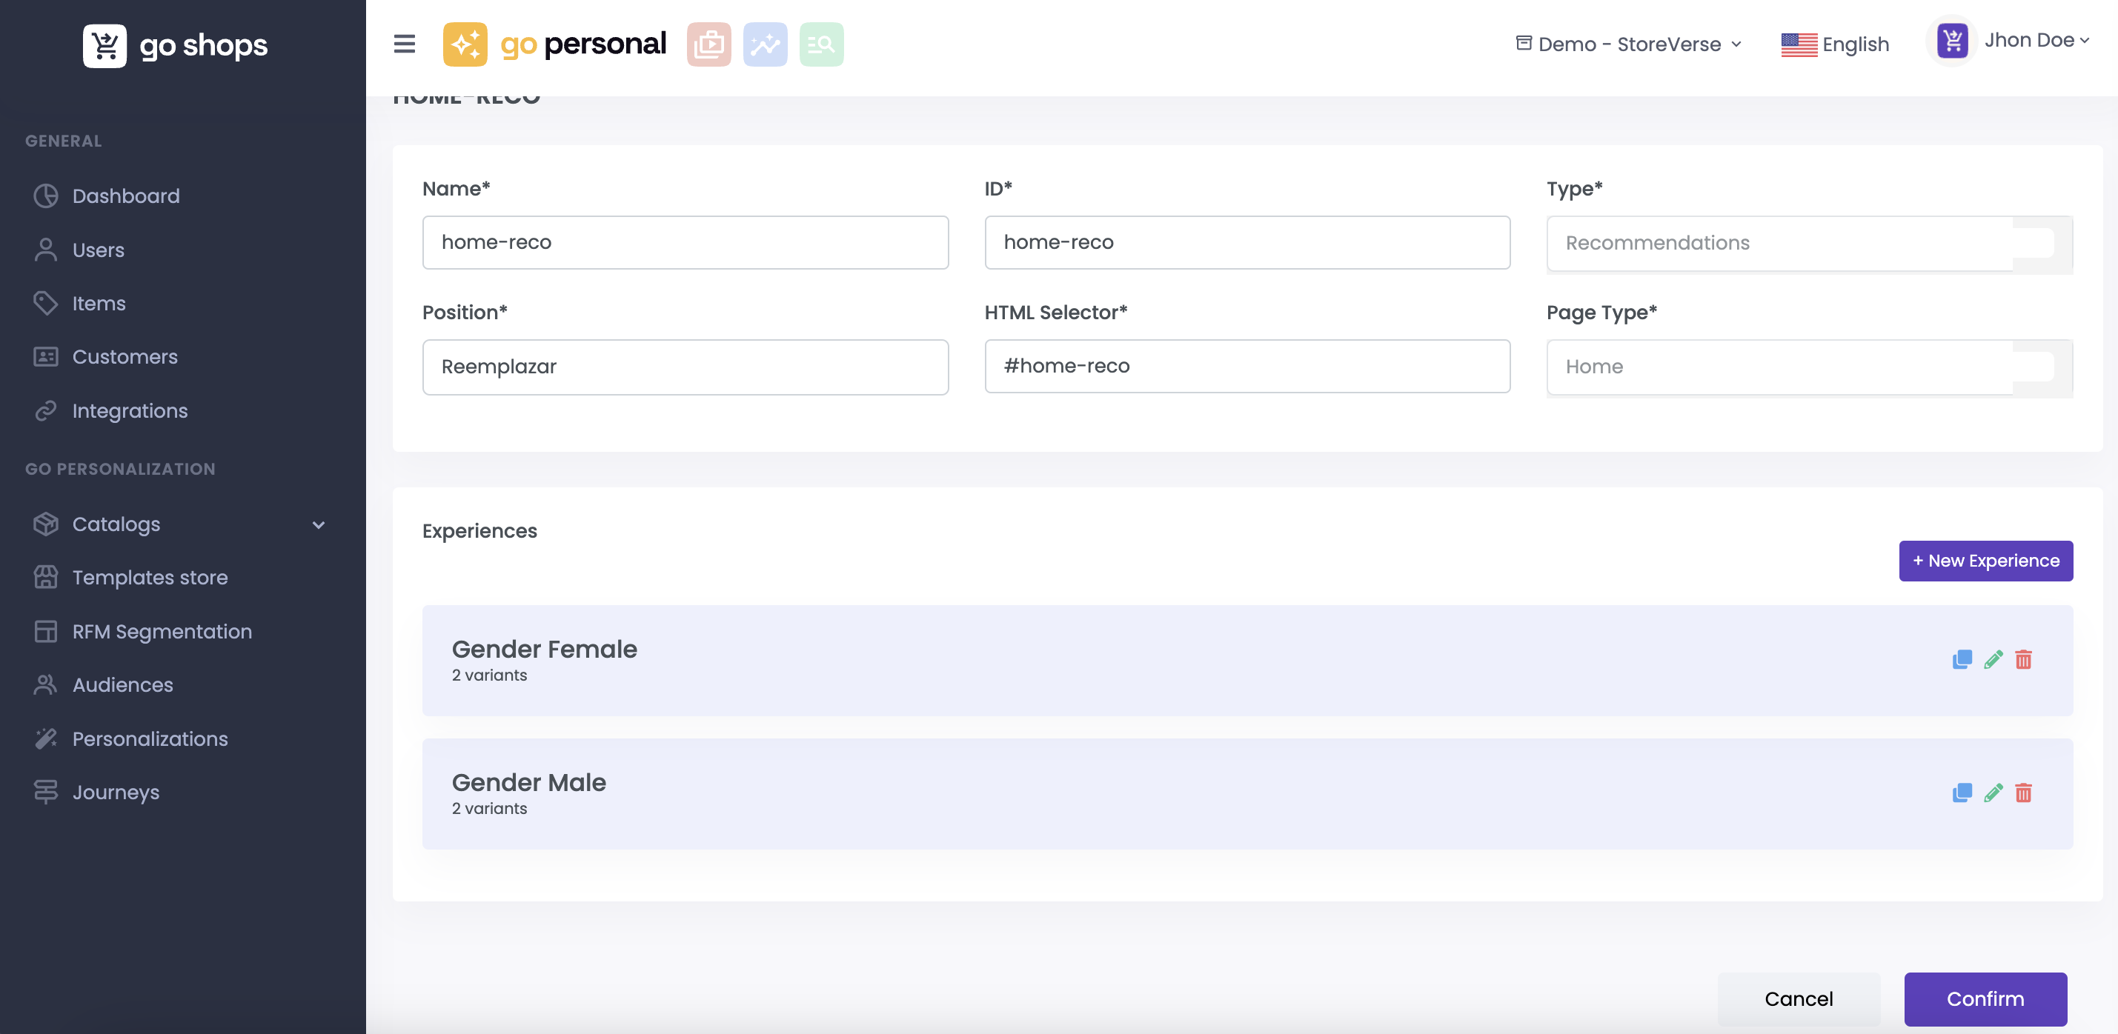Duplicate the Gender Female experience

pos(1962,659)
